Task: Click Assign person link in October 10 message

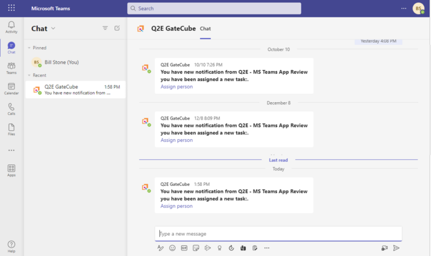Action: (x=176, y=86)
